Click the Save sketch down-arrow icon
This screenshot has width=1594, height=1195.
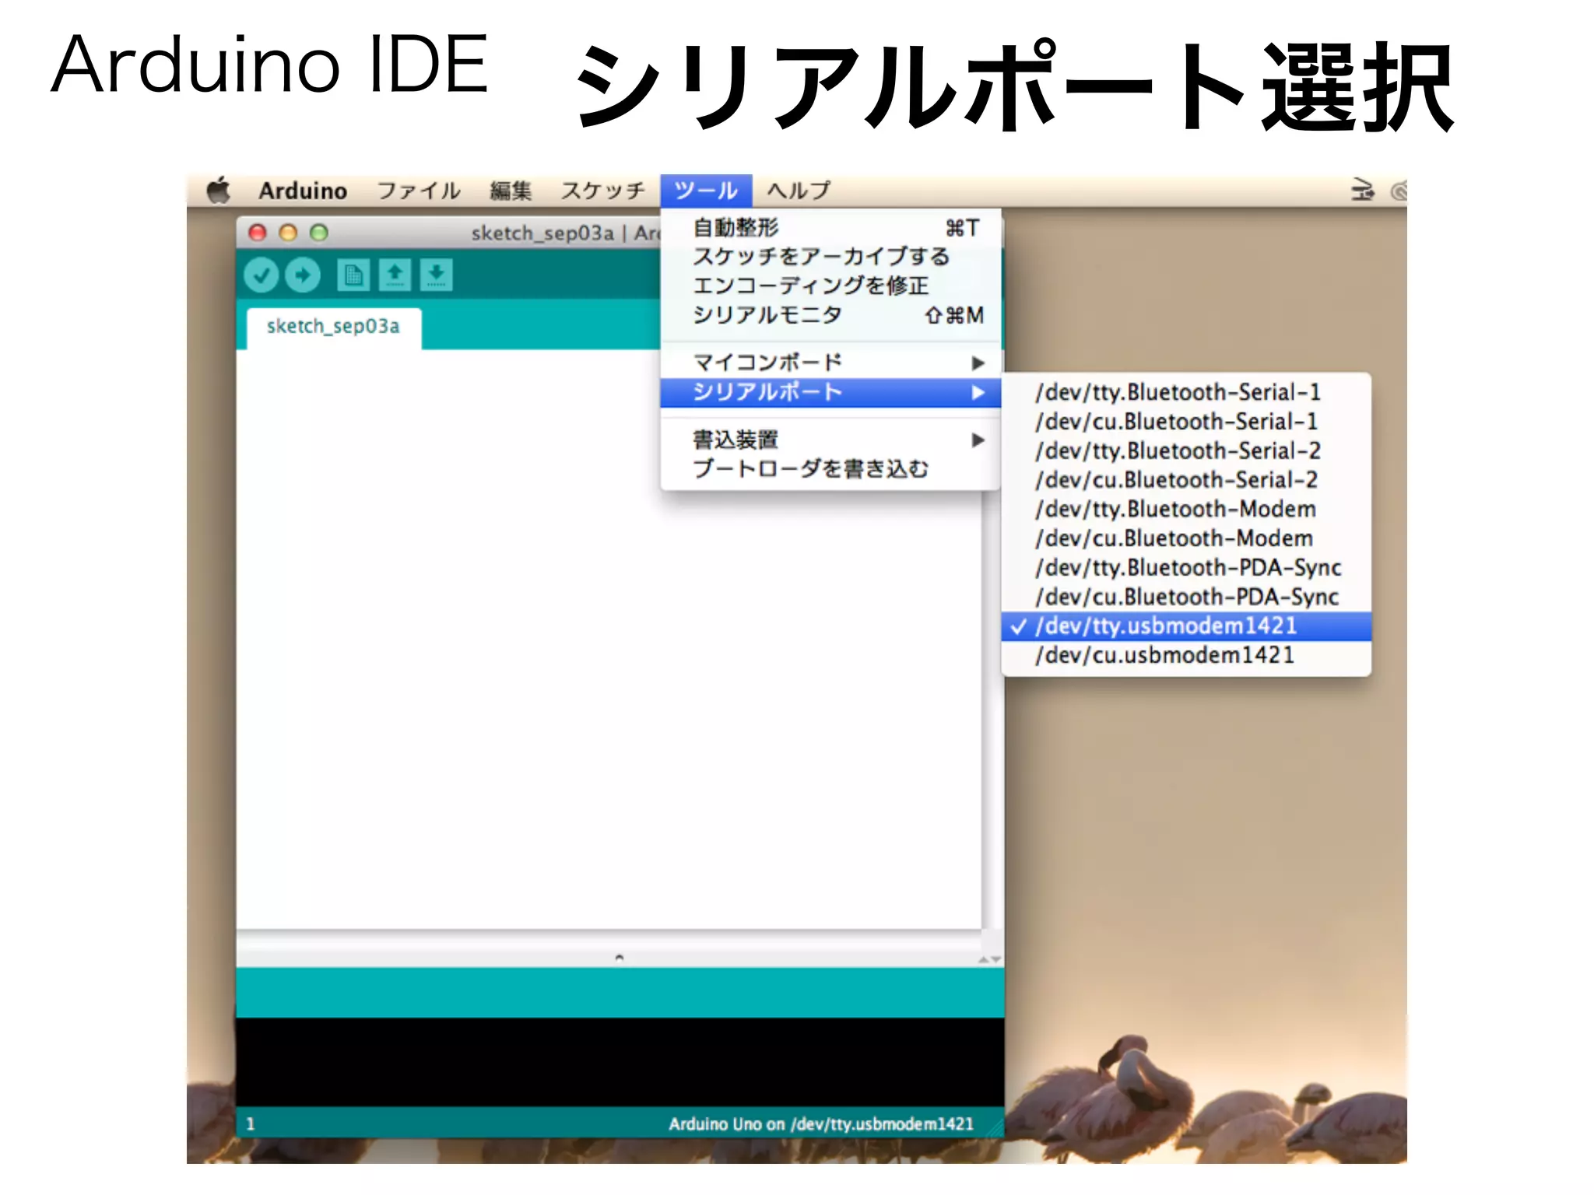[437, 275]
